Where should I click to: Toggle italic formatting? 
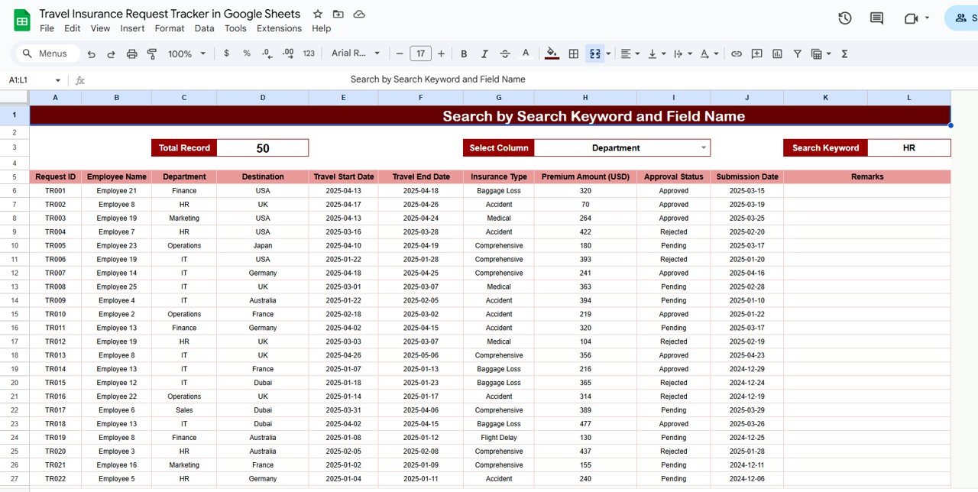point(484,53)
